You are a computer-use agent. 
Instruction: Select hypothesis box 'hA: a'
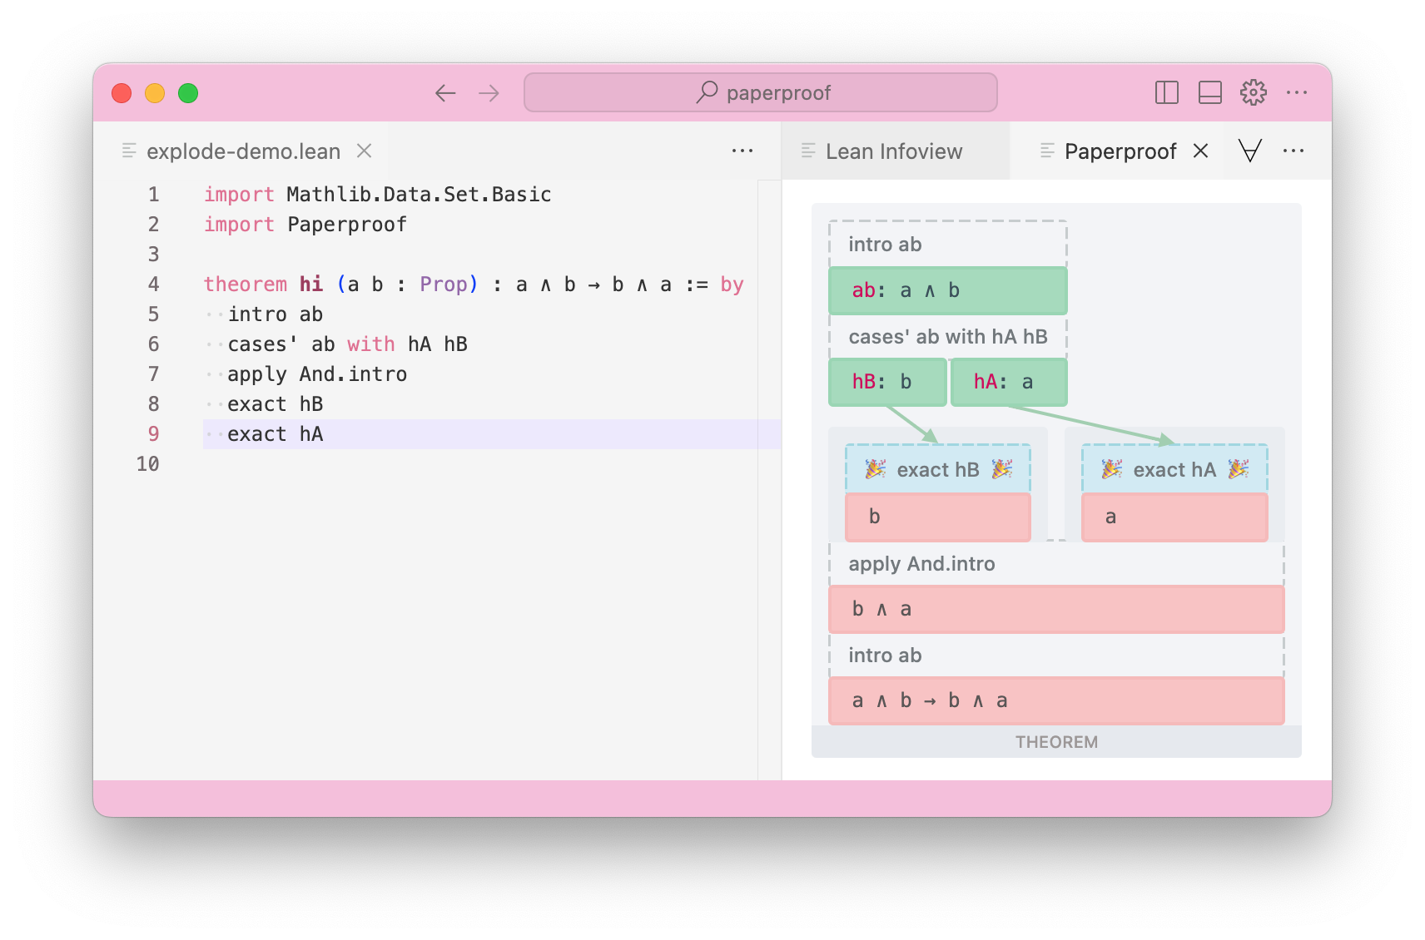coord(1008,382)
